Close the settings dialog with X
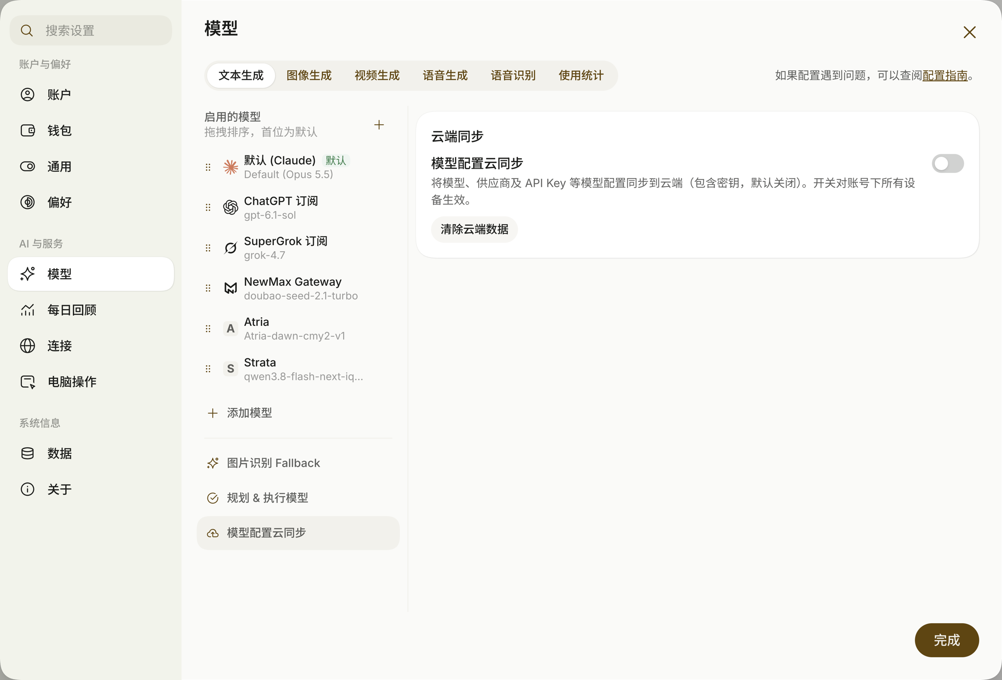 coord(969,32)
